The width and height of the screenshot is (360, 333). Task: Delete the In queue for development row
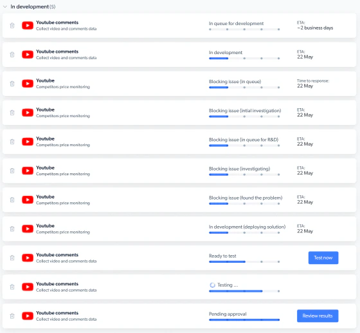12,26
